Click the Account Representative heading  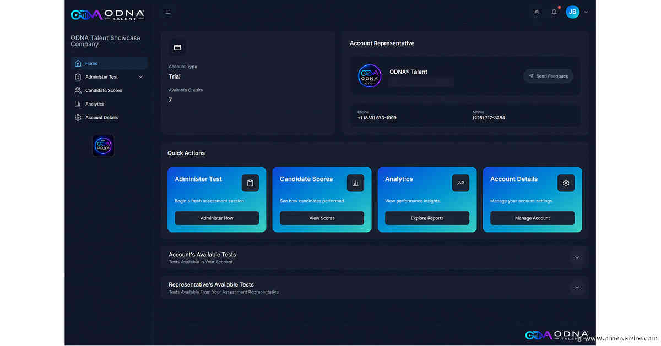point(382,43)
